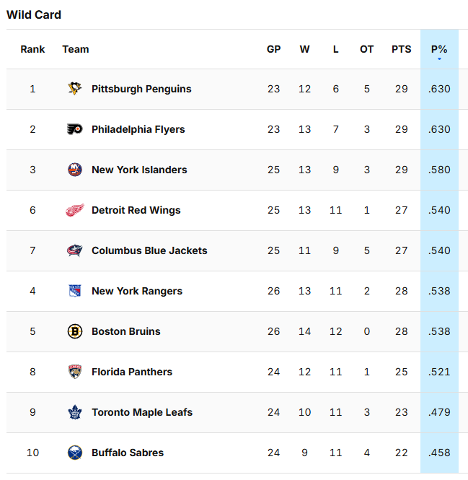The width and height of the screenshot is (468, 480).
Task: Open the Buffalo Sabres team link
Action: [x=128, y=453]
